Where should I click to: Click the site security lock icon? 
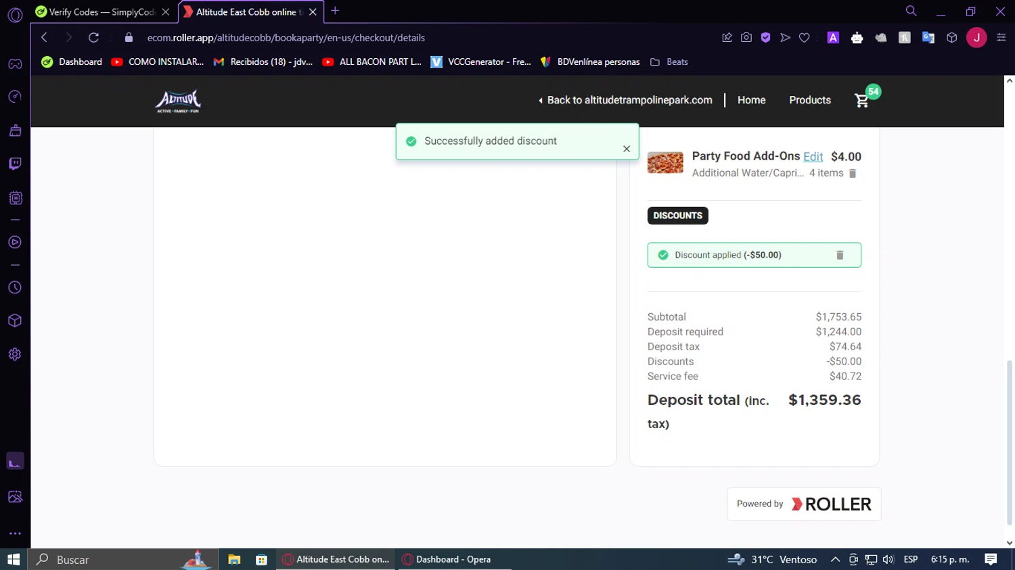[129, 38]
